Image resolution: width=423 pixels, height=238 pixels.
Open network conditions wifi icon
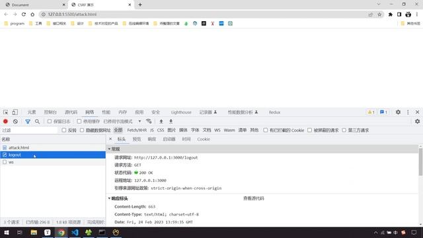tap(149, 121)
